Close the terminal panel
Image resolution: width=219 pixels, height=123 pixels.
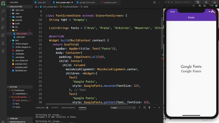(x=159, y=108)
